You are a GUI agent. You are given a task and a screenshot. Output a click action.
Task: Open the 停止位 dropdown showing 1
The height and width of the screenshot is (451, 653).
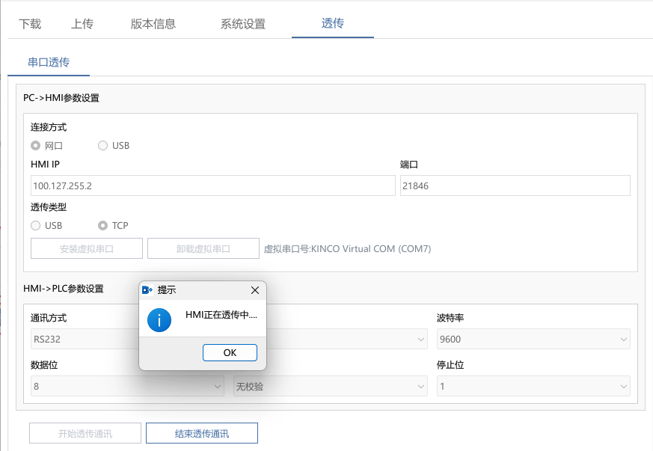tap(533, 386)
